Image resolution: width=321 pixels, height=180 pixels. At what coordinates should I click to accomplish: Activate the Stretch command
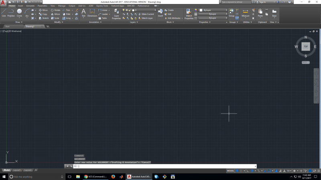coord(44,18)
